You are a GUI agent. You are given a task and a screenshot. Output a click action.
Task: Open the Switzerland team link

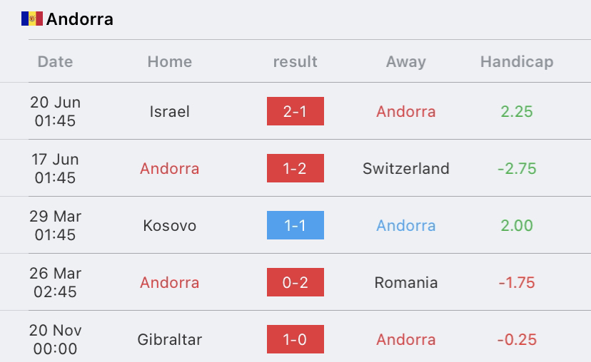point(406,169)
